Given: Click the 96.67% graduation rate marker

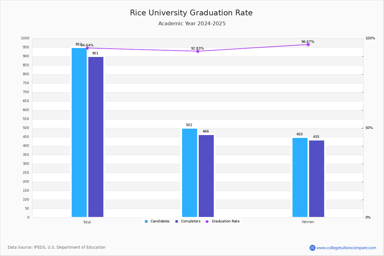Looking at the screenshot, I should 308,44.
